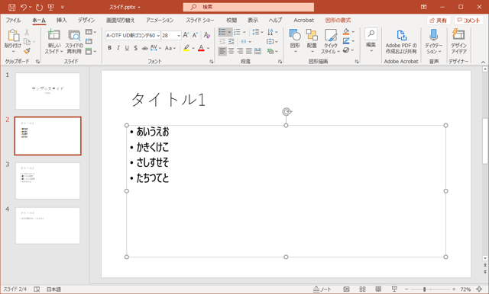This screenshot has height=294, width=489.
Task: Open the Slide Show (スライドショー) tab
Action: (x=200, y=21)
